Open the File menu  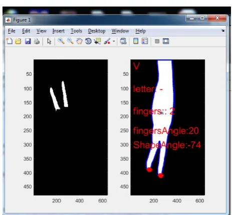tap(12, 31)
